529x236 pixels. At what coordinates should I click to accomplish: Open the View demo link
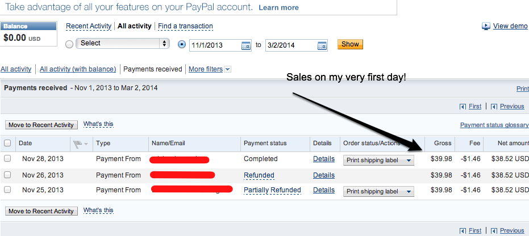click(x=510, y=26)
